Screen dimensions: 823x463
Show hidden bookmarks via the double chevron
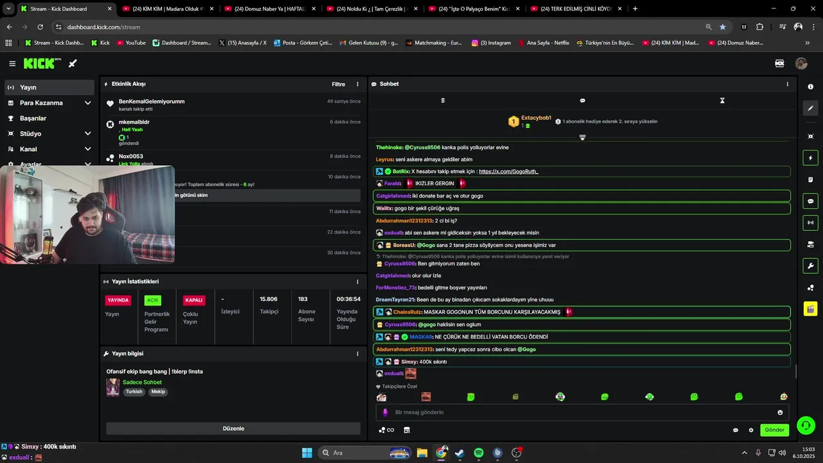coord(808,42)
